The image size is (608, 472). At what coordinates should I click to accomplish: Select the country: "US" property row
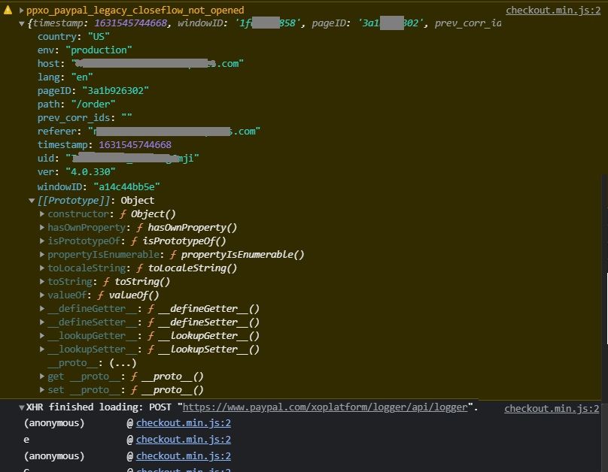74,37
